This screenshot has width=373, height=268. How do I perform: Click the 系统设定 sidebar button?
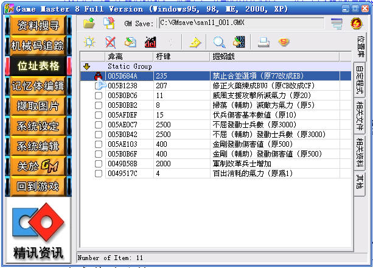pyautogui.click(x=38, y=126)
